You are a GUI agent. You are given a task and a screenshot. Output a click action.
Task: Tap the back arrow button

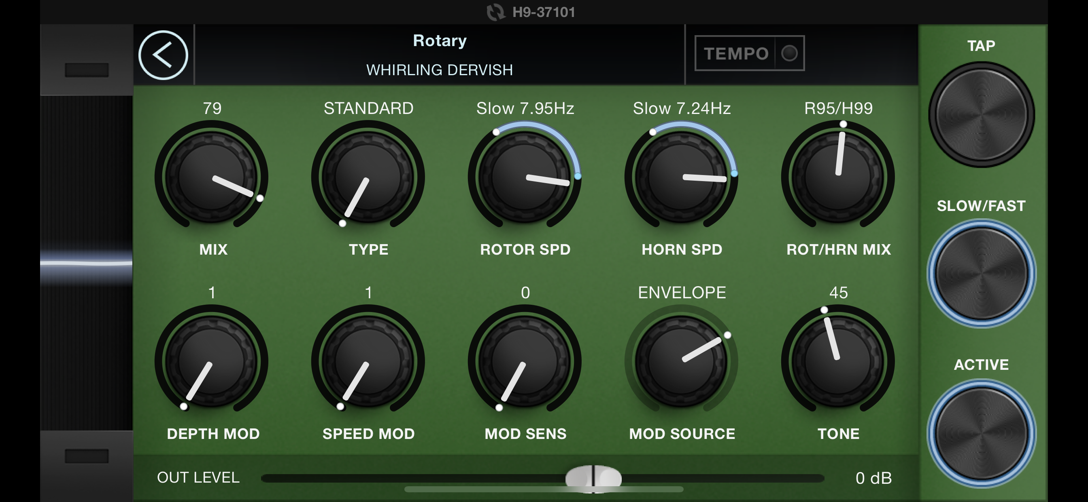coord(163,55)
